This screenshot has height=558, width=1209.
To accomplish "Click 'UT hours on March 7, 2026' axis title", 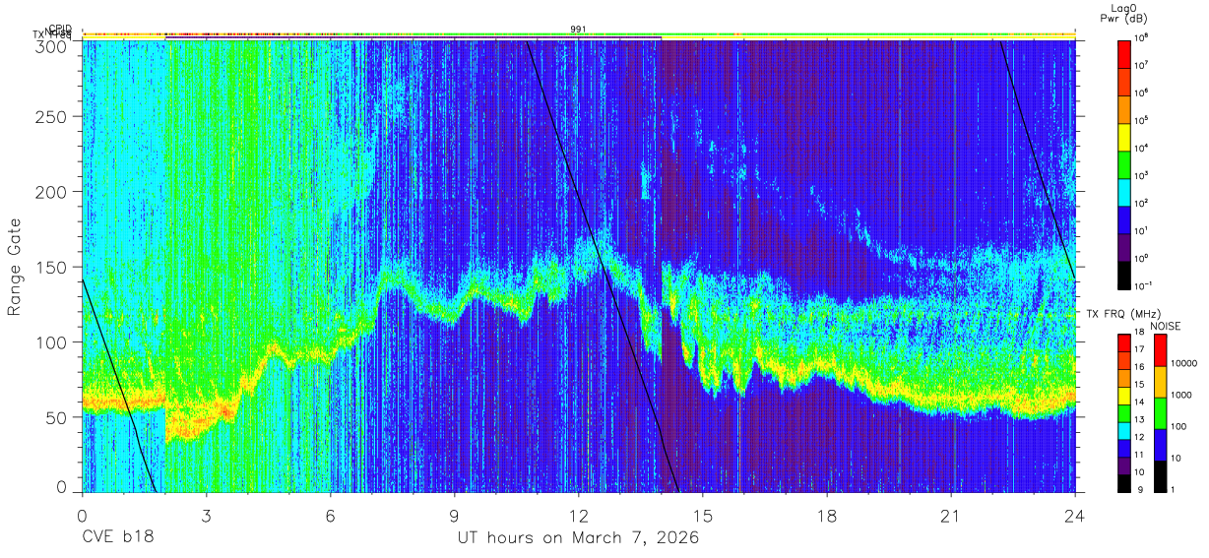I will [578, 538].
